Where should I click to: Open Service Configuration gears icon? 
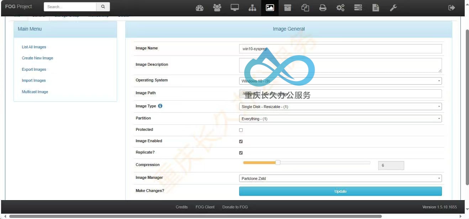point(341,8)
